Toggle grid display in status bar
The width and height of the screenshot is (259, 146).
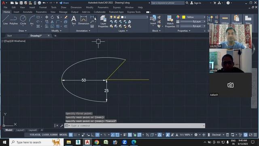pyautogui.click(x=70, y=135)
